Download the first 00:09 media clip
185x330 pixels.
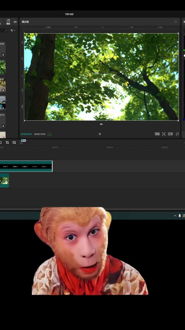pyautogui.click(x=3, y=55)
